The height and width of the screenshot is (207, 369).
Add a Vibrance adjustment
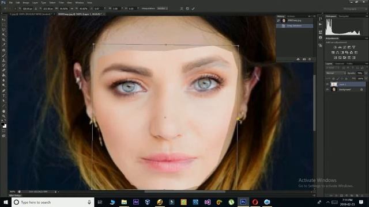tap(354, 47)
